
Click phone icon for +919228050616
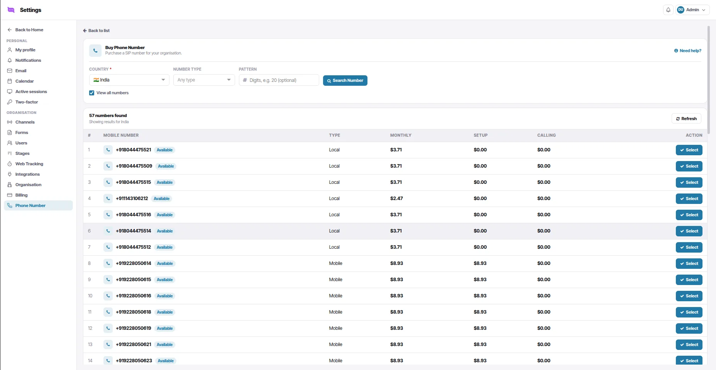[x=108, y=296]
